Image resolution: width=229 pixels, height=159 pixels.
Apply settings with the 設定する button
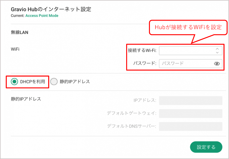[x=206, y=147]
